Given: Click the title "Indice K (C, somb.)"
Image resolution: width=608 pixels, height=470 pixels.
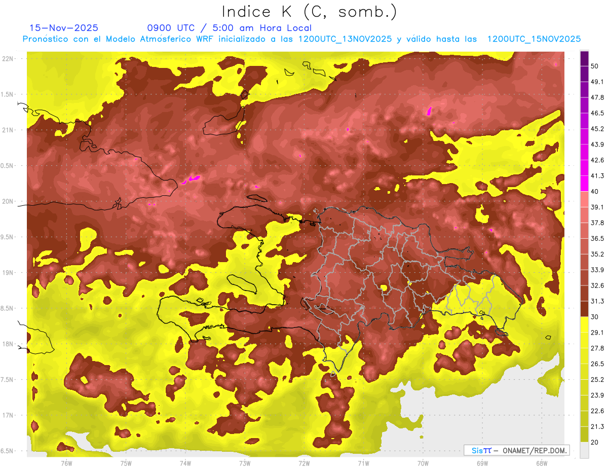Looking at the screenshot, I should (309, 12).
